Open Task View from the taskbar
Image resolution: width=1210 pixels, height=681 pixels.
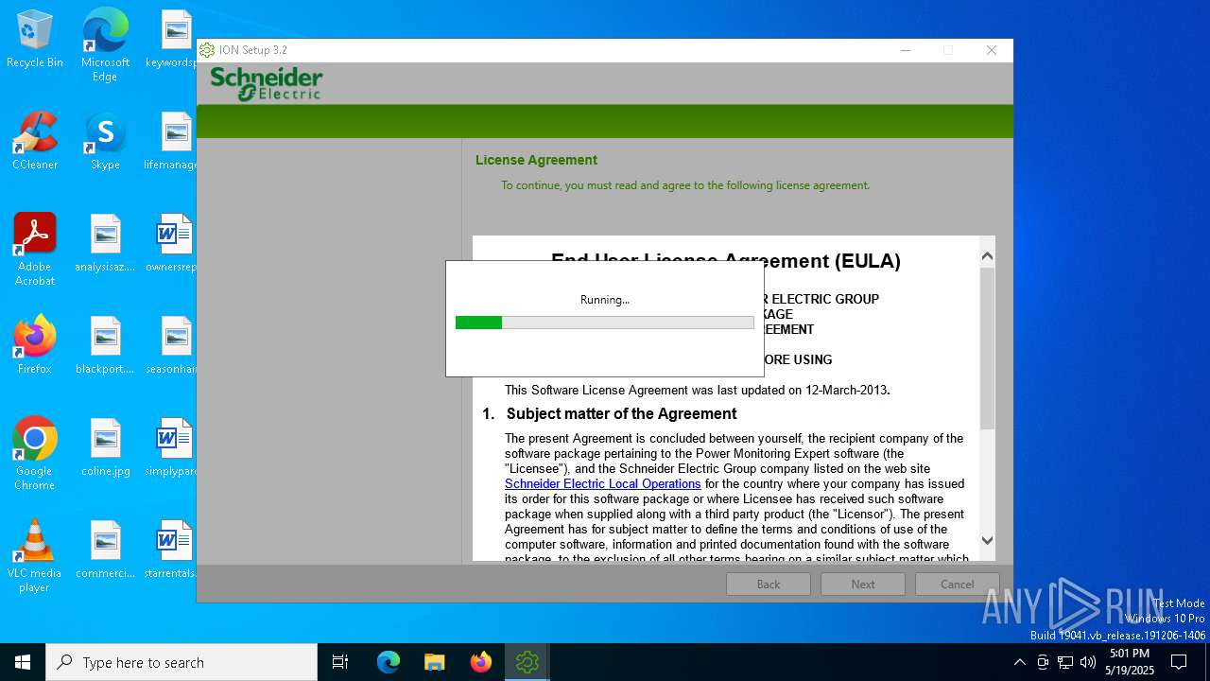point(340,662)
